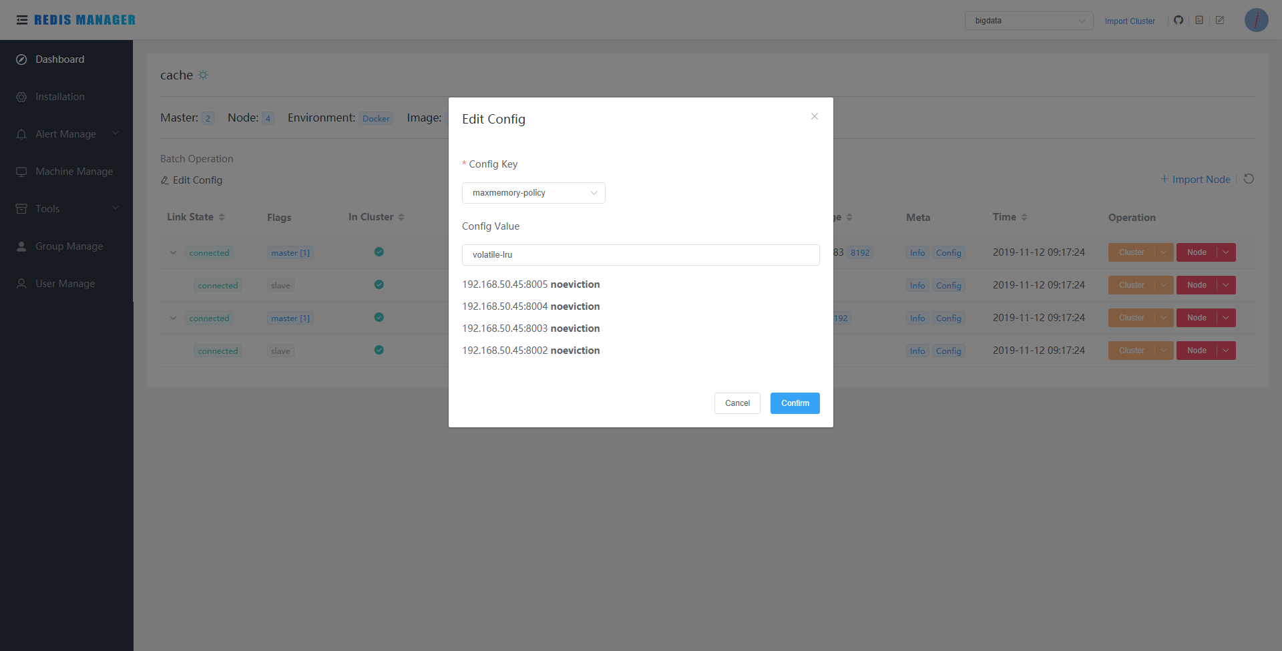
Task: Click the Redis Manager logo
Action: pos(85,20)
